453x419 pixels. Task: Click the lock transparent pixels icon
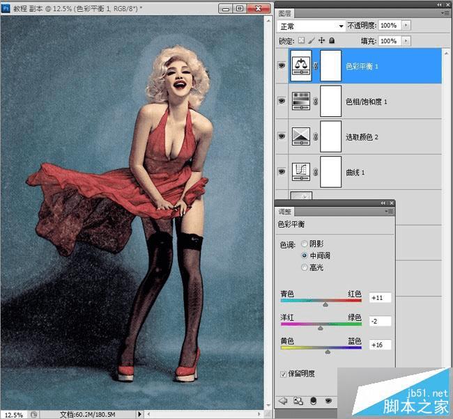click(302, 41)
